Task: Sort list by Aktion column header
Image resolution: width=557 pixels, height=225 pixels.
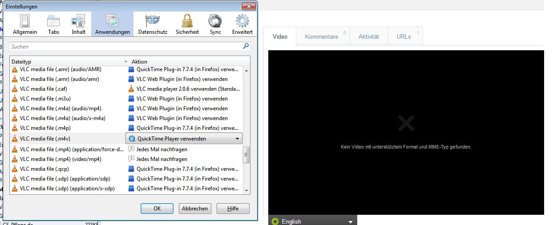Action: 190,61
